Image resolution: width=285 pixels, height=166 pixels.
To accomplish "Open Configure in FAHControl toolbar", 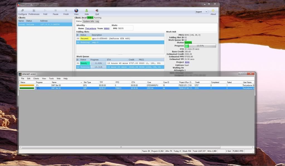I will click(22, 12).
